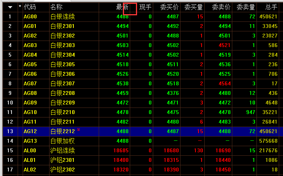Select the 沪铝2302 contract name
Viewport: 283px width, 176px height.
[x=63, y=169]
